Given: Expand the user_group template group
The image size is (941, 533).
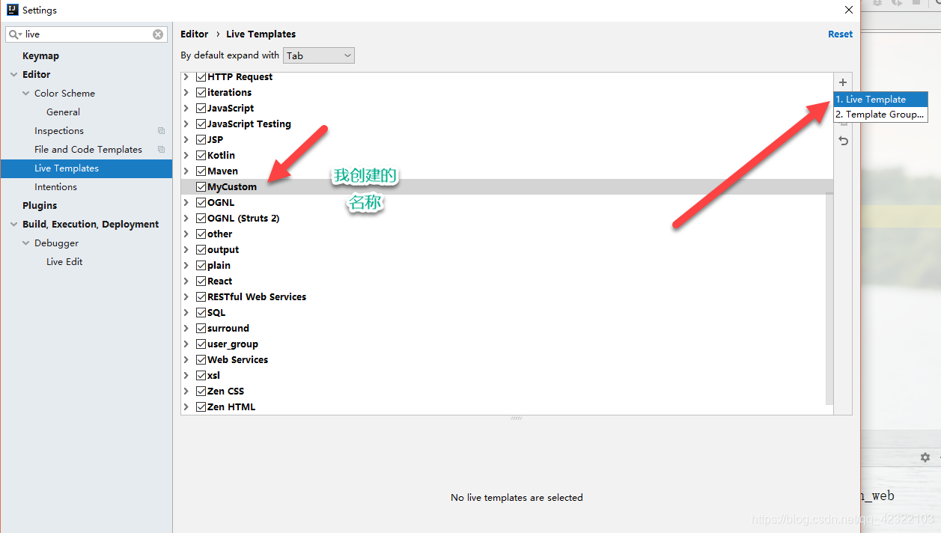Looking at the screenshot, I should tap(186, 344).
